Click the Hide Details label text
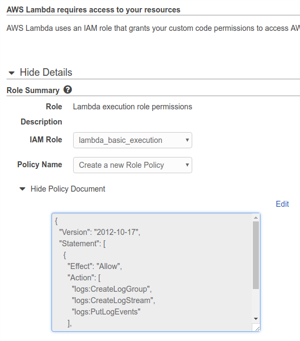Image resolution: width=300 pixels, height=341 pixels. 46,72
